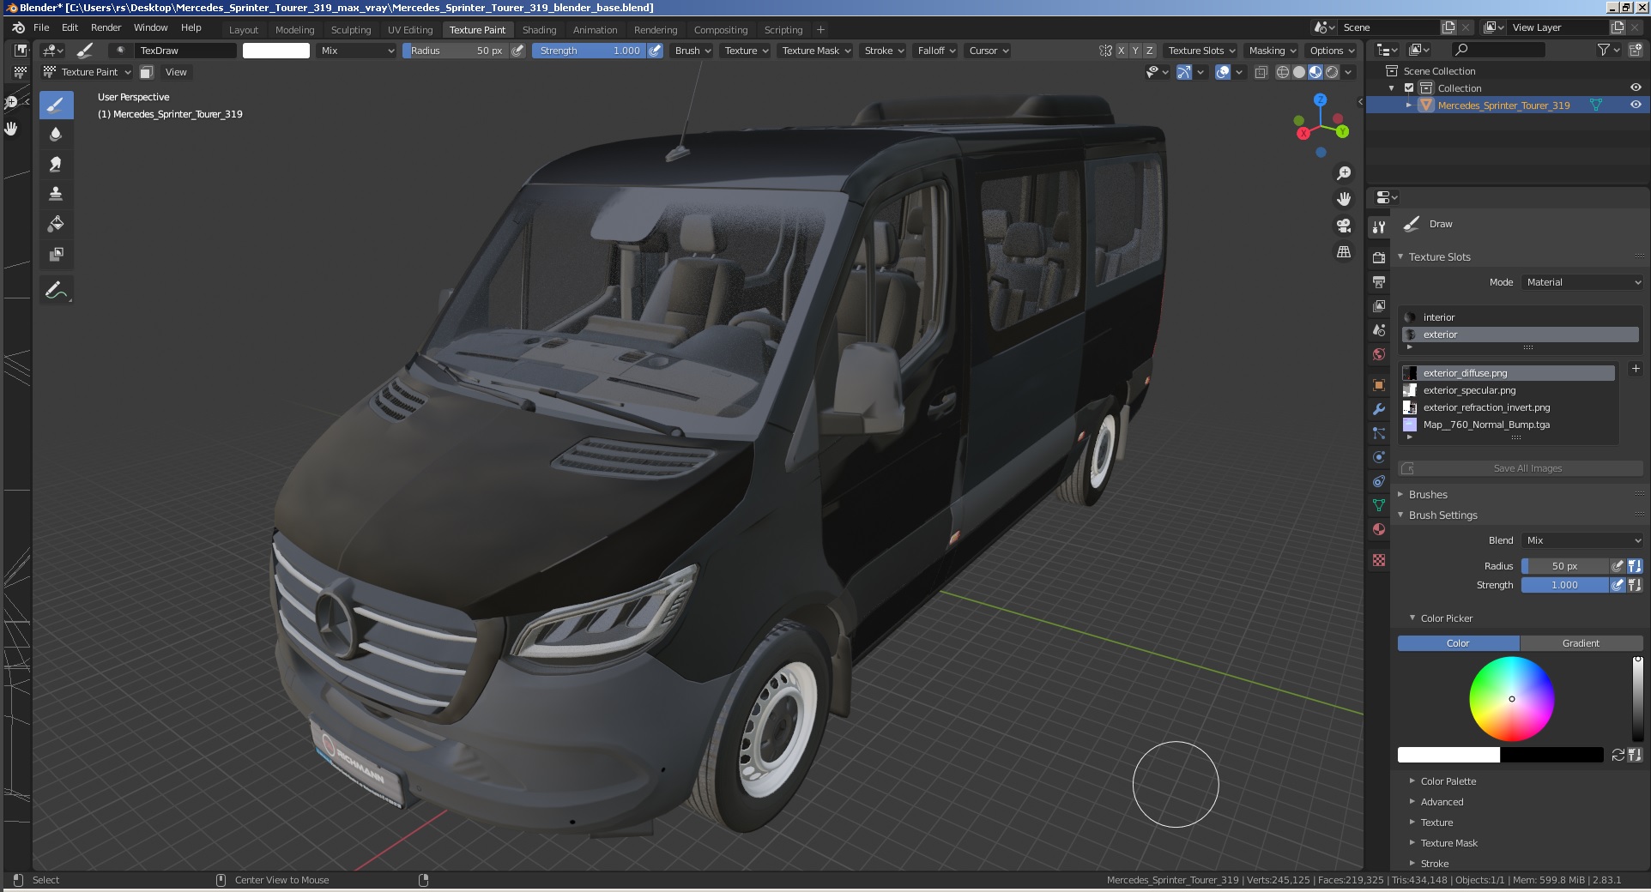Hide Mercedes_Sprinter_Tourer_319 object via eye icon
1651x892 pixels.
pos(1636,105)
